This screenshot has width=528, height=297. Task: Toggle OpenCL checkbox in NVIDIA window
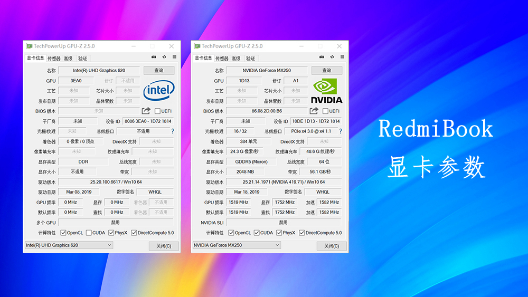click(x=231, y=233)
